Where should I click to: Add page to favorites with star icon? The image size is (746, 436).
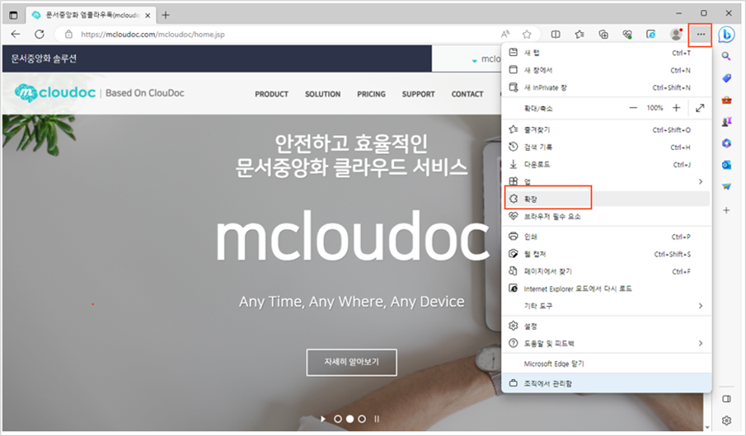click(527, 35)
